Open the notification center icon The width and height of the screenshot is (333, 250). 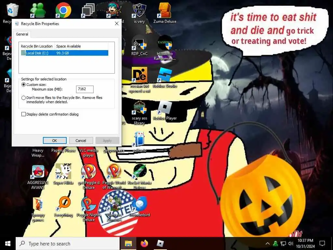[x=322, y=243]
